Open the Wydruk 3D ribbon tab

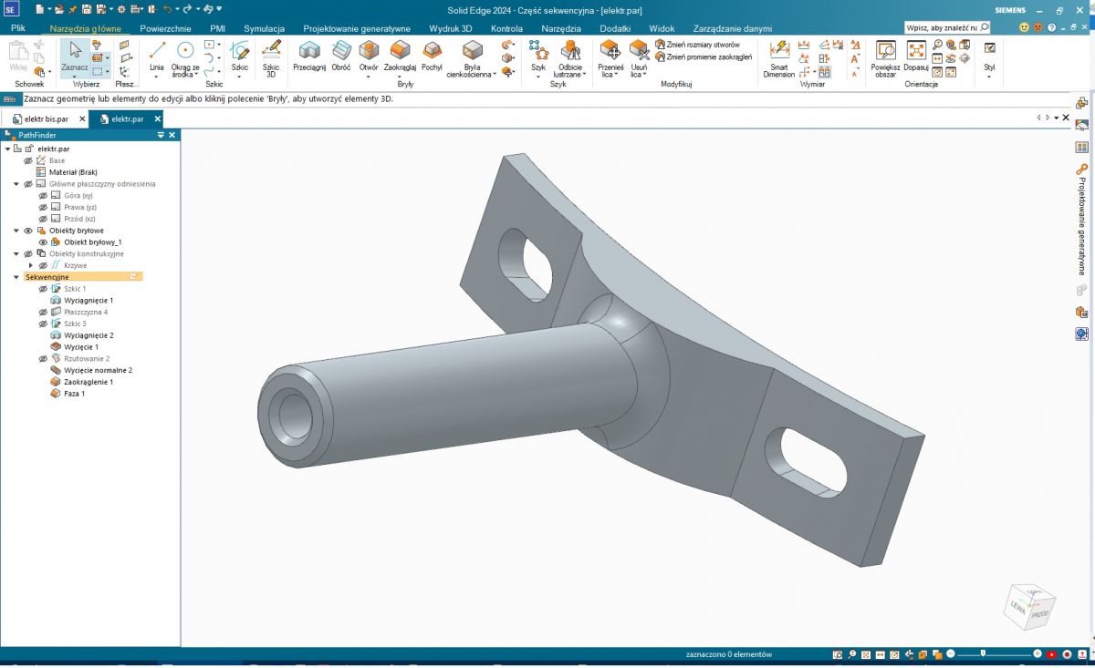451,28
